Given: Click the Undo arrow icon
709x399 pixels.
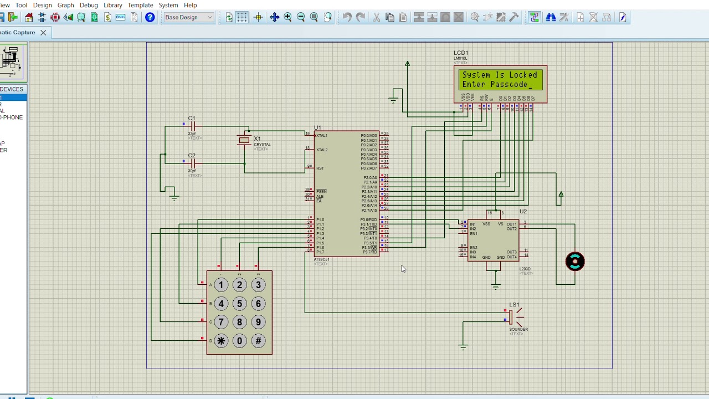Looking at the screenshot, I should tap(347, 17).
